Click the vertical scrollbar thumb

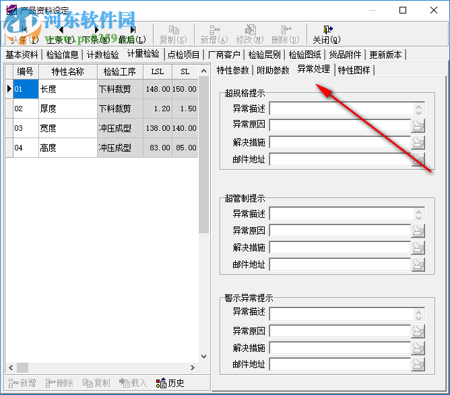tap(203, 155)
